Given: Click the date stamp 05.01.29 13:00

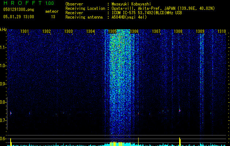Looking at the screenshot, I should coord(19,17).
